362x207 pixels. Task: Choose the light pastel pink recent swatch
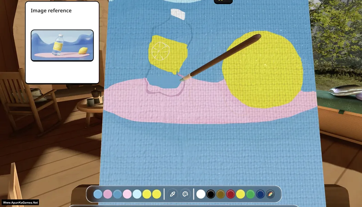pyautogui.click(x=127, y=194)
